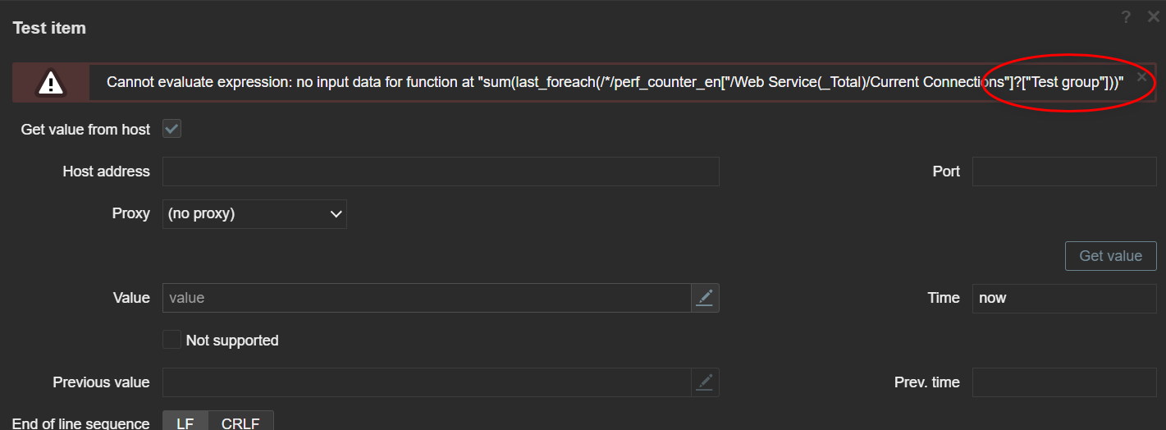Close the Test item dialog
Screen dimensions: 1166x430
[x=1153, y=17]
